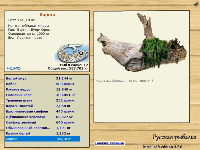Click the 1,232 кг weight value
Viewport: 200px width, 150px height.
[63, 133]
